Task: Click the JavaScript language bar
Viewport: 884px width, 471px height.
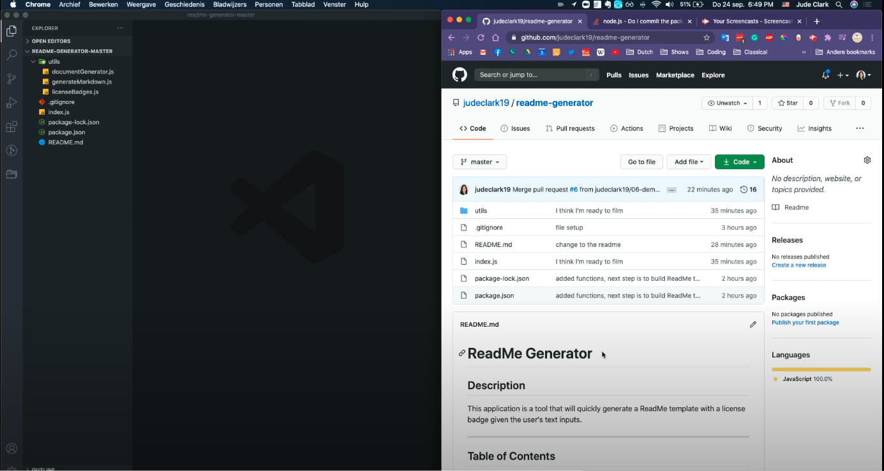Action: (x=821, y=369)
